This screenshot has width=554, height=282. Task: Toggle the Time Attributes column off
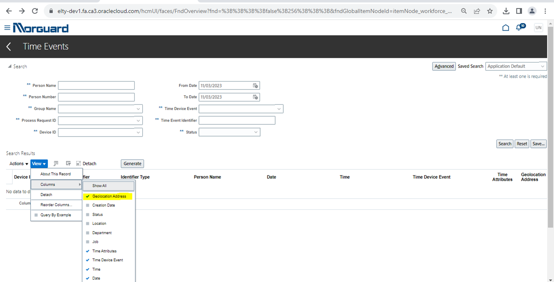pyautogui.click(x=104, y=251)
